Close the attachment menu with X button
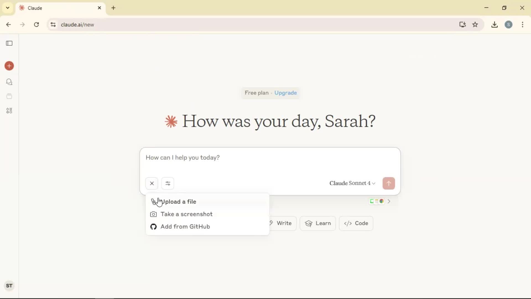The width and height of the screenshot is (531, 299). coord(152,183)
